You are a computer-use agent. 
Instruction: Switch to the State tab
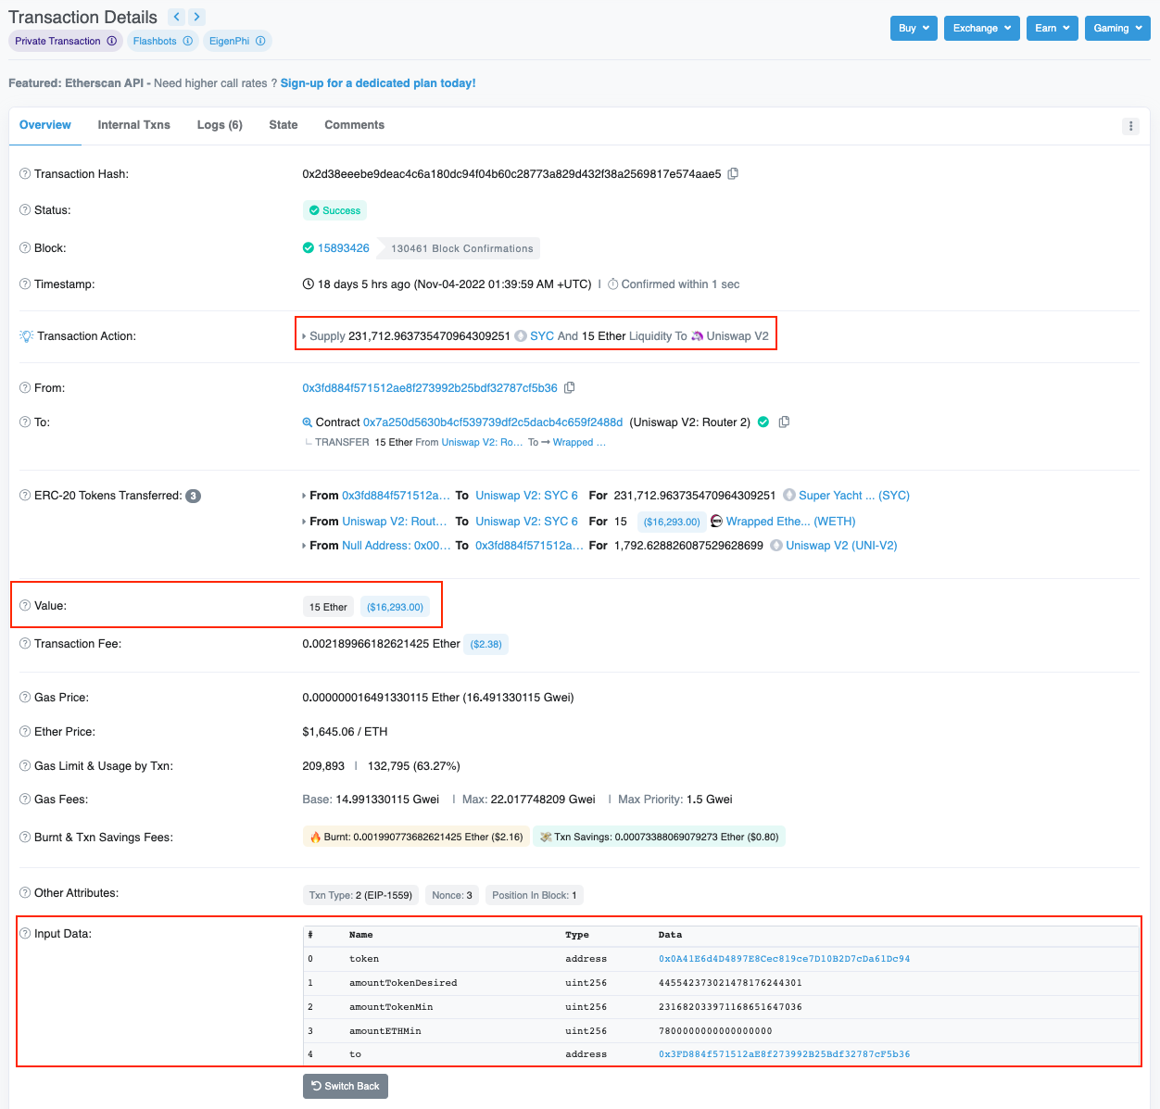click(x=284, y=125)
